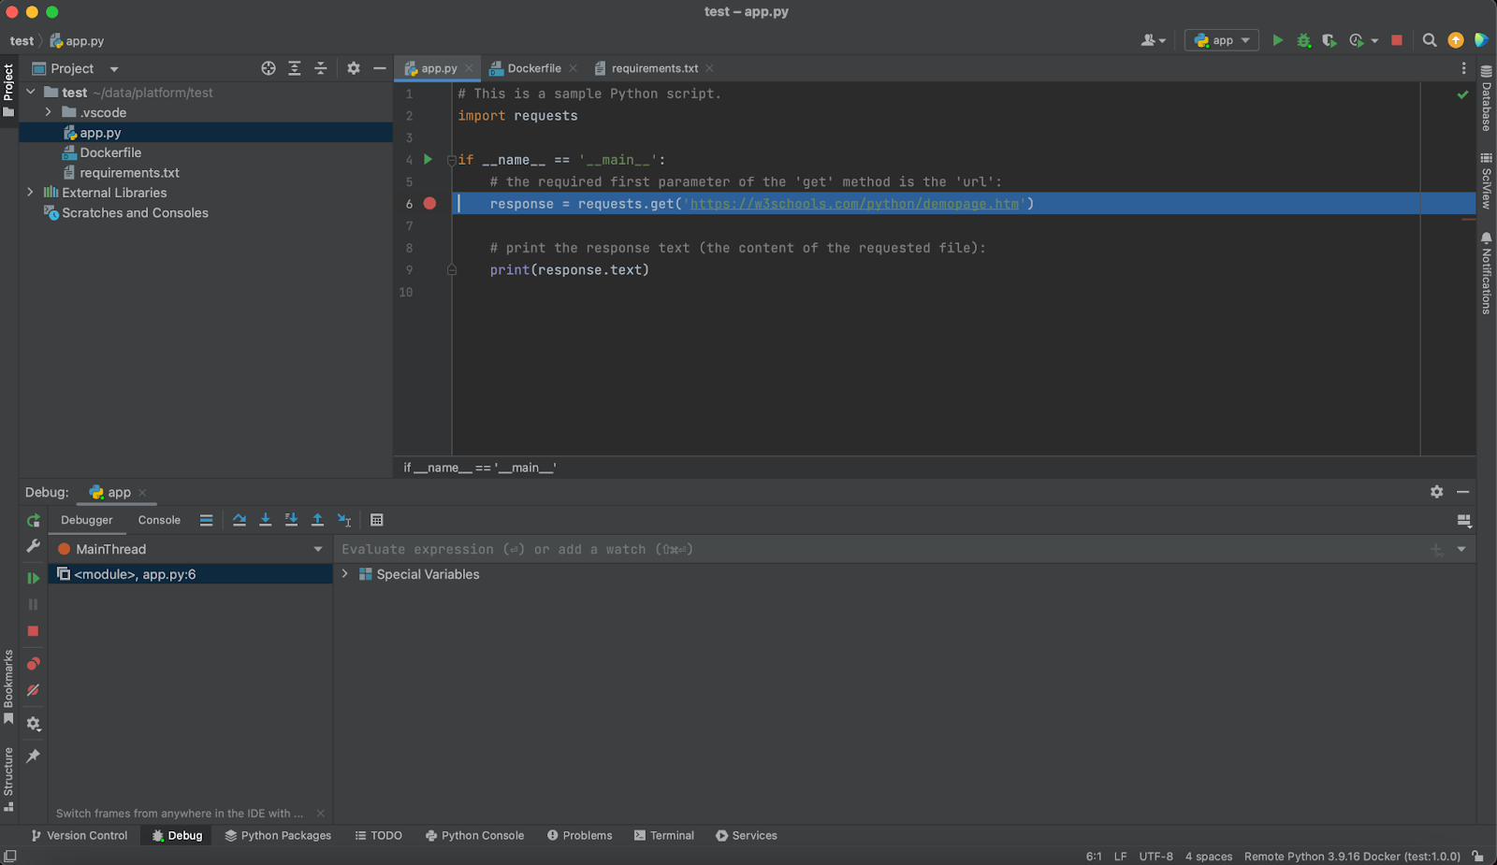Resume the paused program
The width and height of the screenshot is (1497, 865).
tap(33, 578)
